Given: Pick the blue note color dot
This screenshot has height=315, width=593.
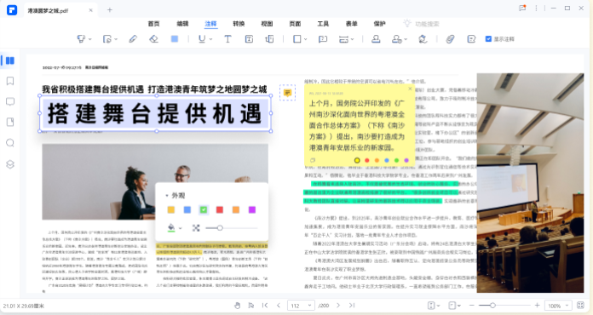Looking at the screenshot, I should [x=387, y=161].
